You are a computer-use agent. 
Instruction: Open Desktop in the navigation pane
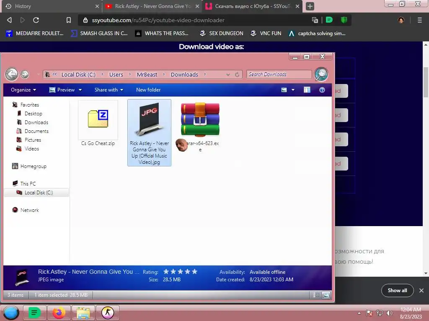pyautogui.click(x=34, y=114)
